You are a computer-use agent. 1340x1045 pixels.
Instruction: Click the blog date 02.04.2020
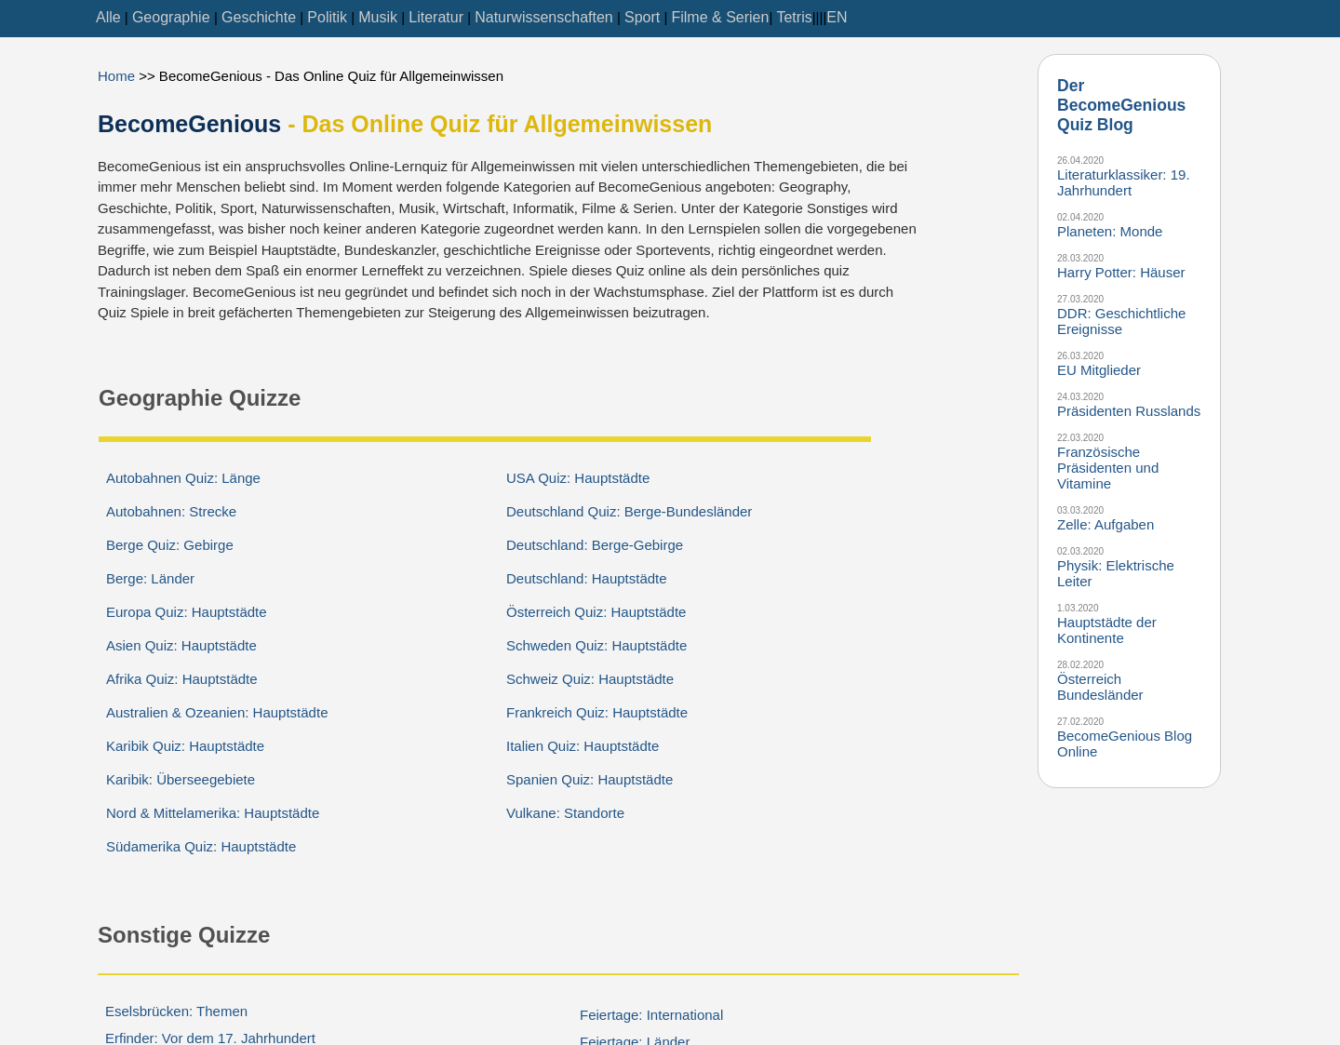pos(1080,218)
